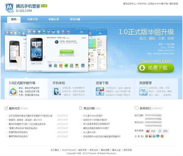
Task: Open footer link 服务条款
Action: [83, 150]
